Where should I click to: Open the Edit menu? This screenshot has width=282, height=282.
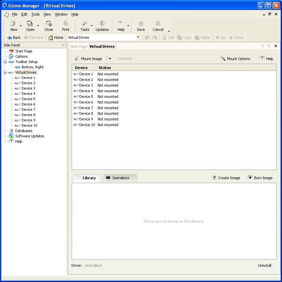(24, 14)
